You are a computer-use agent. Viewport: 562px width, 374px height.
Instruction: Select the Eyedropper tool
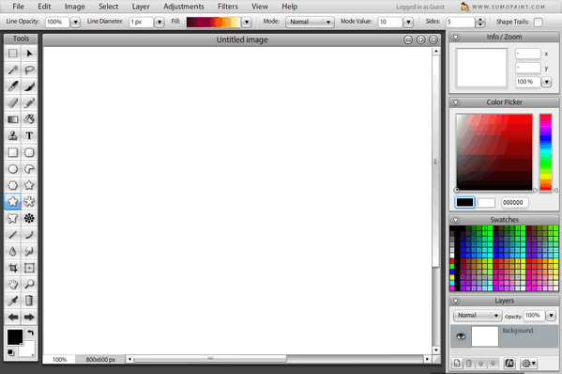(13, 301)
